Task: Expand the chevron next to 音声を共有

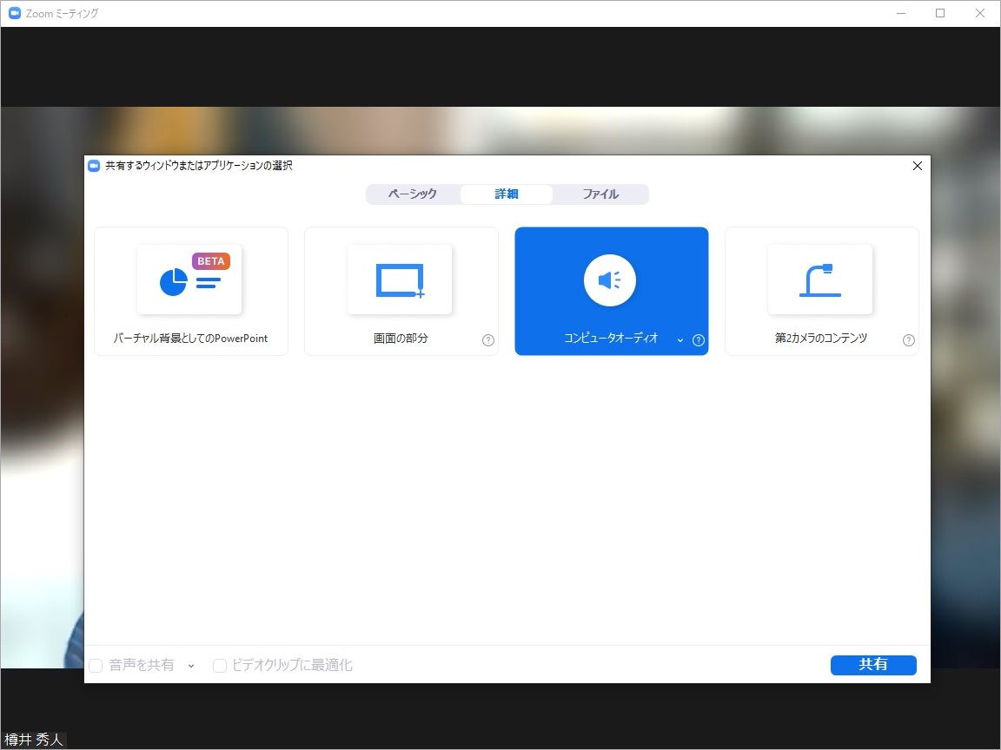Action: (x=191, y=666)
